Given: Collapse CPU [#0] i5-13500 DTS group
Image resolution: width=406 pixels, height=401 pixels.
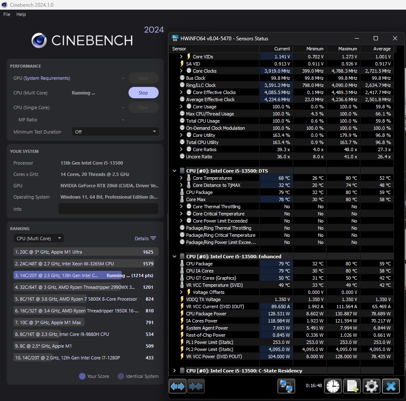Looking at the screenshot, I should 175,171.
